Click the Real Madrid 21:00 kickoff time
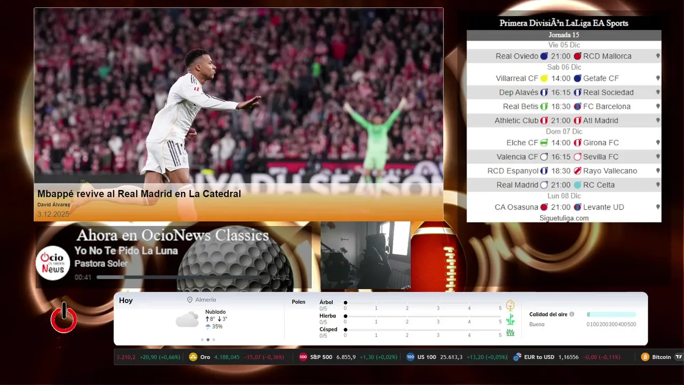This screenshot has height=385, width=684. pyautogui.click(x=561, y=185)
